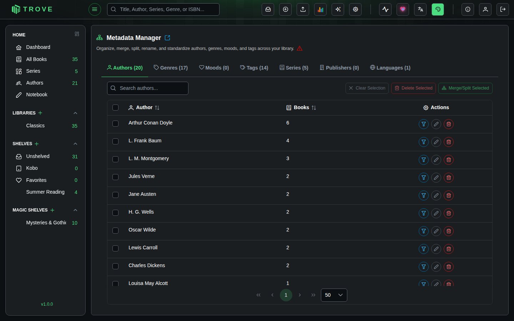
Task: Click the Home section layout icon
Action: tap(77, 34)
